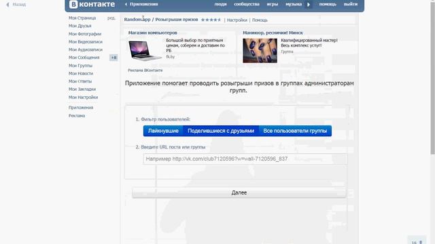Click the star rating of the app
The width and height of the screenshot is (435, 244).
pyautogui.click(x=211, y=20)
